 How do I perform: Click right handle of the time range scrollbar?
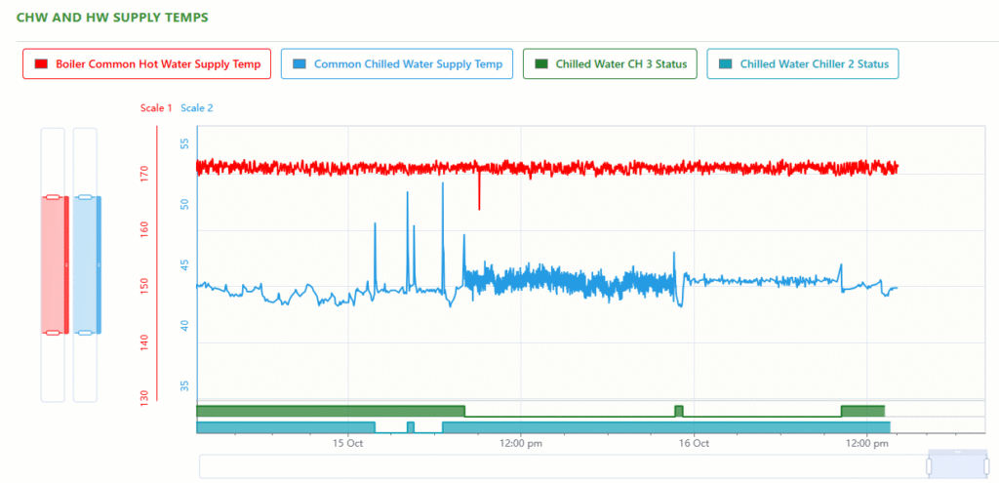click(984, 466)
